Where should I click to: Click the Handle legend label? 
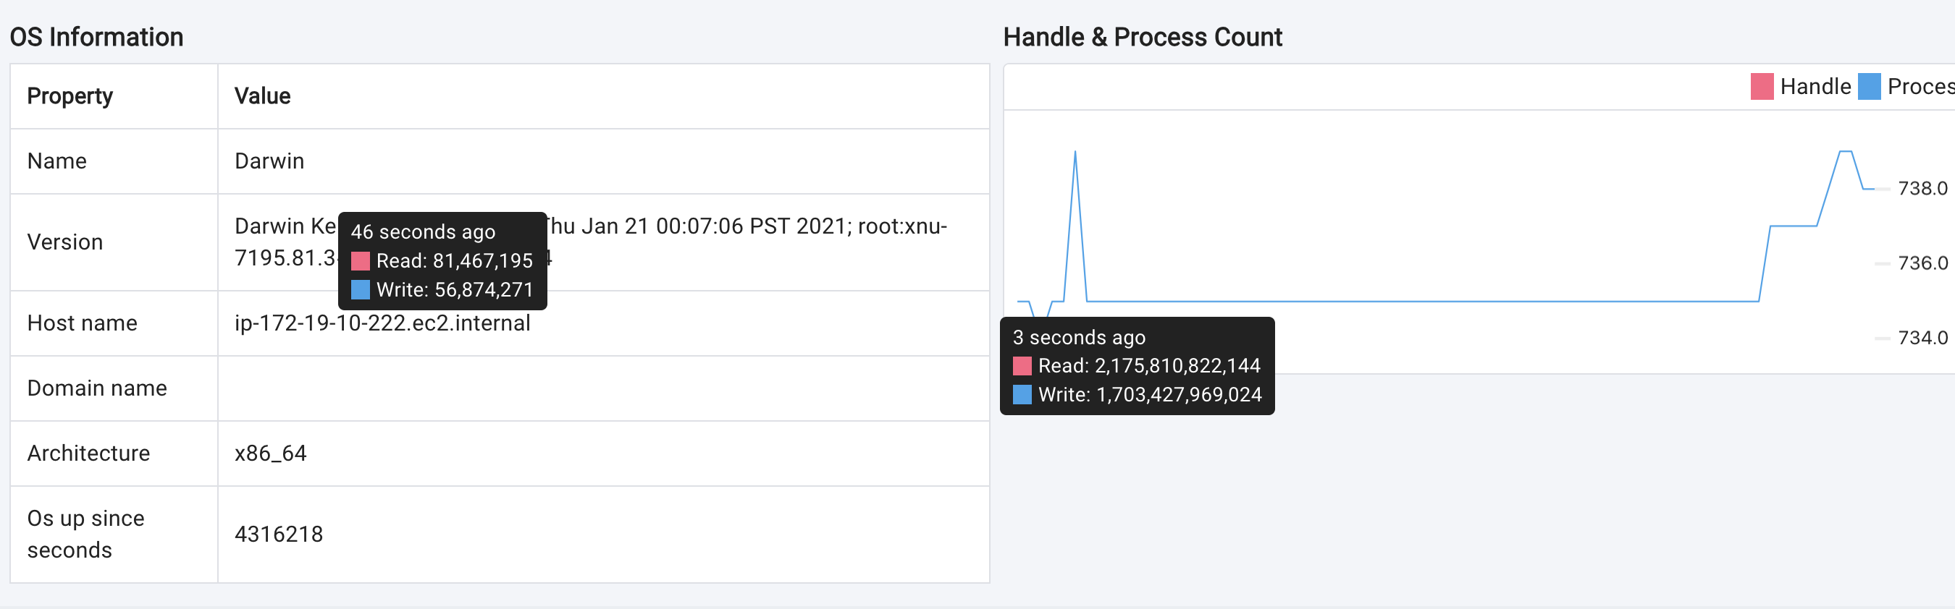pos(1815,87)
